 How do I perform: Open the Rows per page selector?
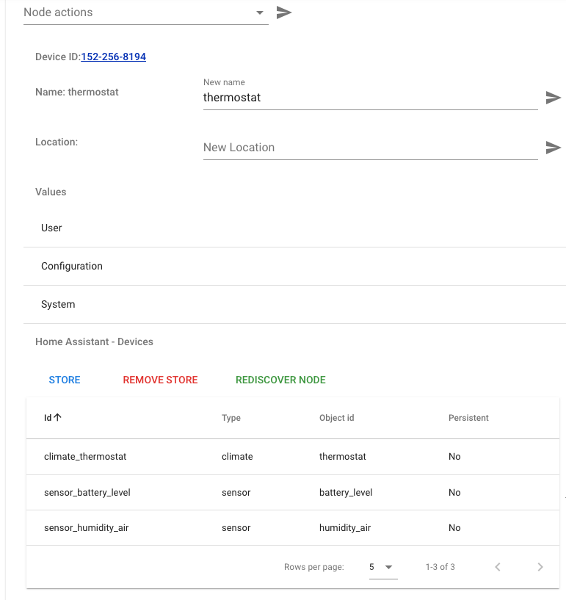[x=382, y=566]
